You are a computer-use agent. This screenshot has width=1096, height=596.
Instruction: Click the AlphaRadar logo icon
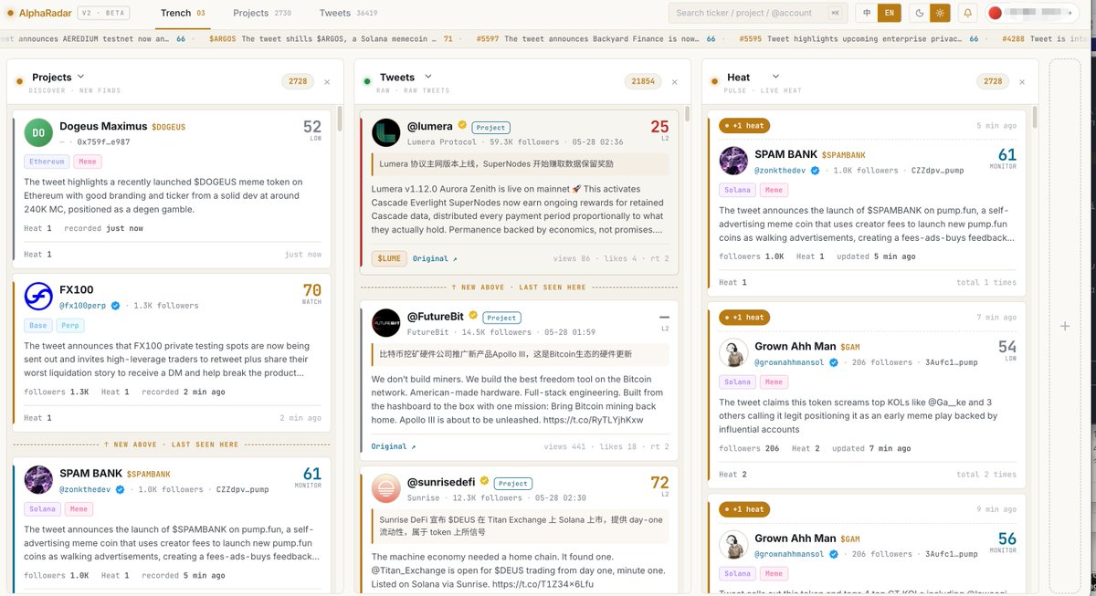[x=10, y=13]
